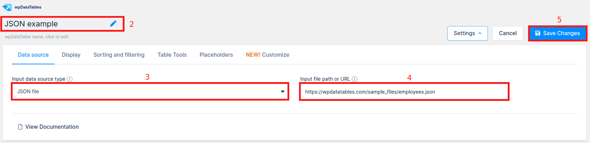Open the Display tab
This screenshot has width=590, height=143.
point(71,55)
